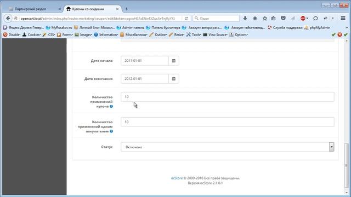Click View Source in developer toolbar
The height and width of the screenshot is (197, 351).
[x=216, y=34]
